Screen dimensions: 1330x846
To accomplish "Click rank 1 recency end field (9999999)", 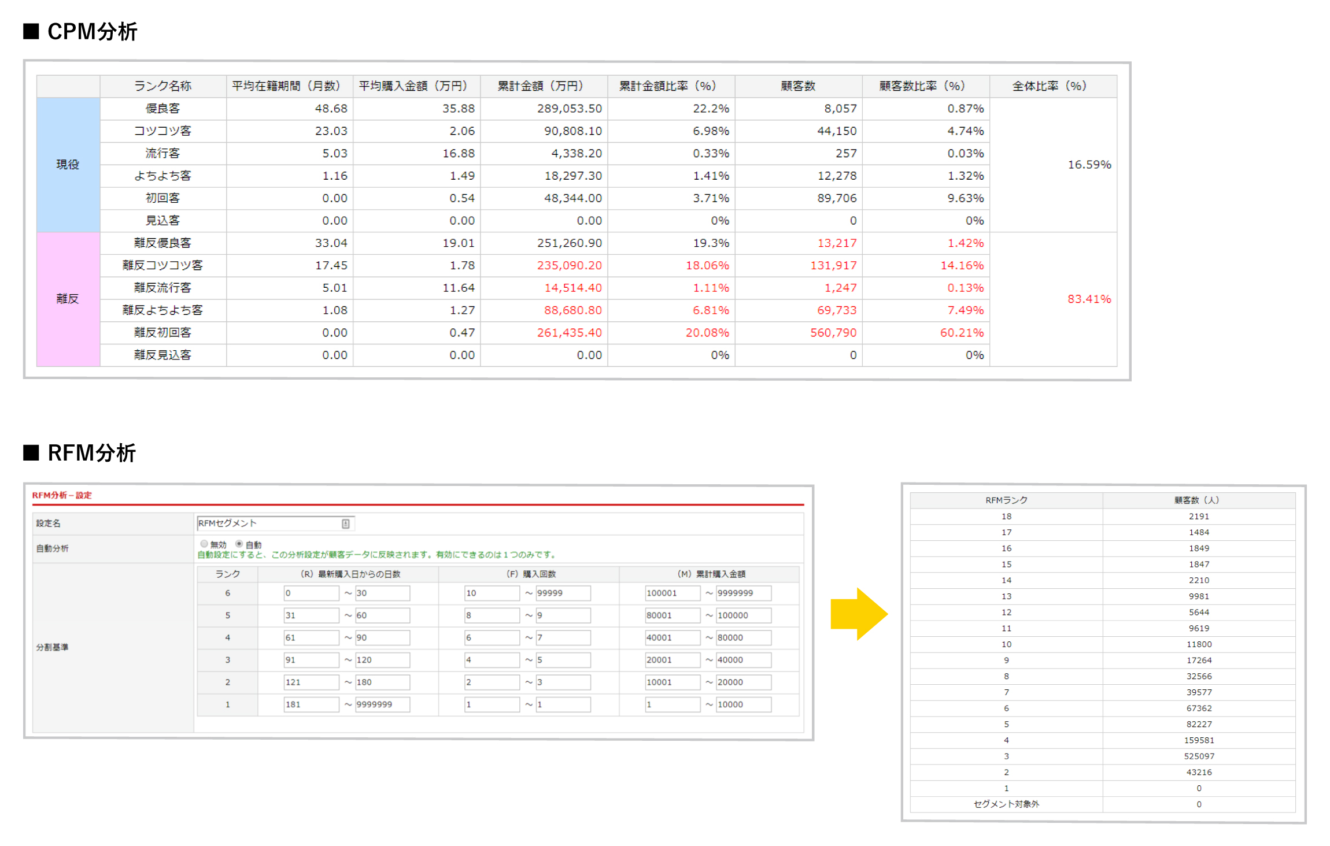I will (x=382, y=704).
